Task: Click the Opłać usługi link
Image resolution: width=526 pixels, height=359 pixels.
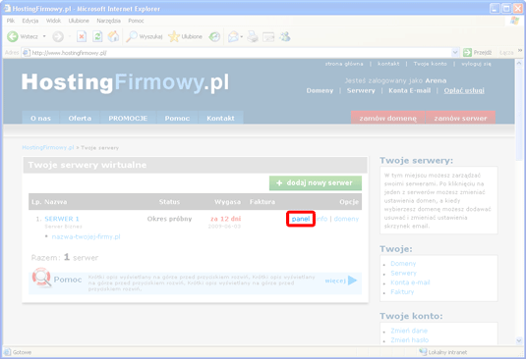Action: tap(464, 90)
